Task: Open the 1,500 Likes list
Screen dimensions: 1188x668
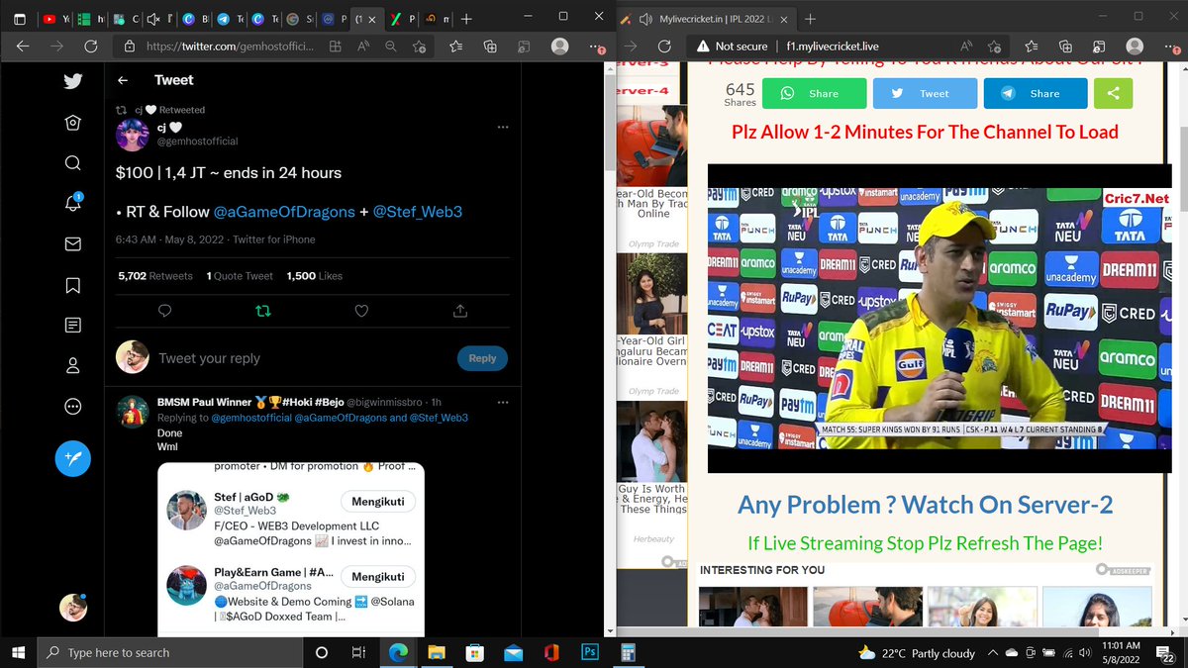Action: [315, 276]
